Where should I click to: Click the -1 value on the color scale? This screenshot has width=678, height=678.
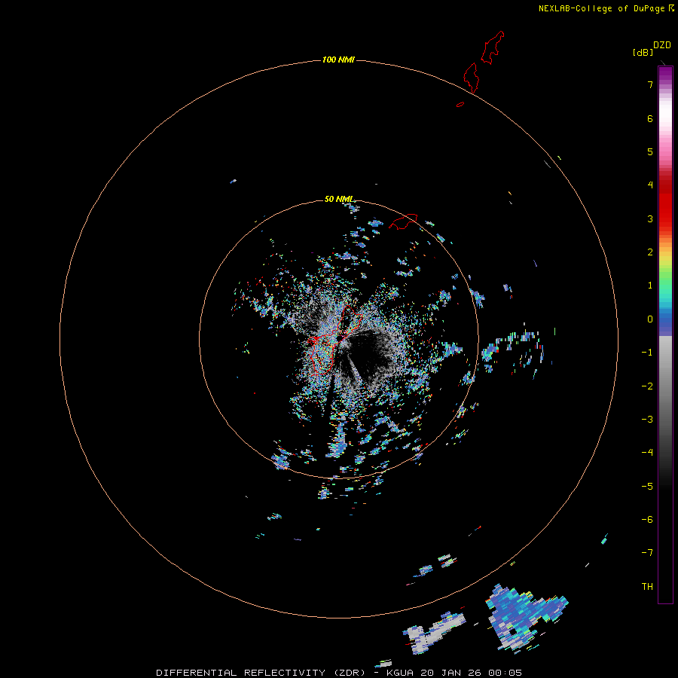647,353
